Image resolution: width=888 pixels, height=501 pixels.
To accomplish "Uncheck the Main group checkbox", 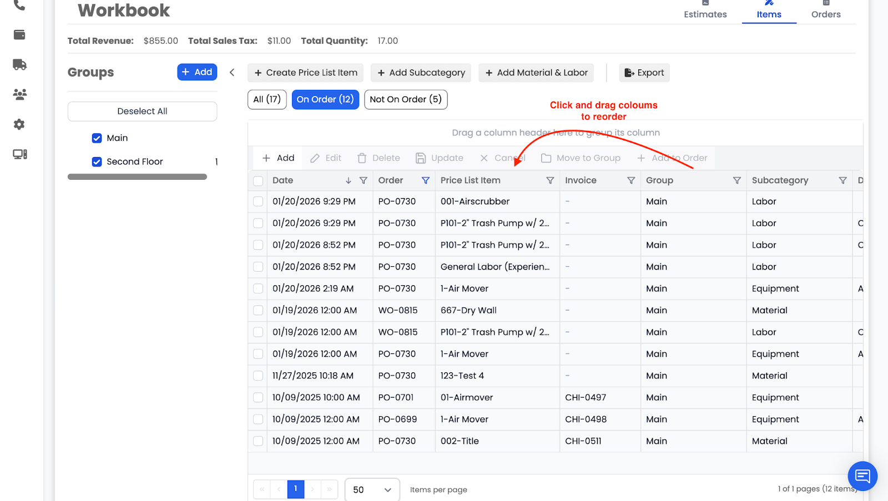I will [97, 138].
